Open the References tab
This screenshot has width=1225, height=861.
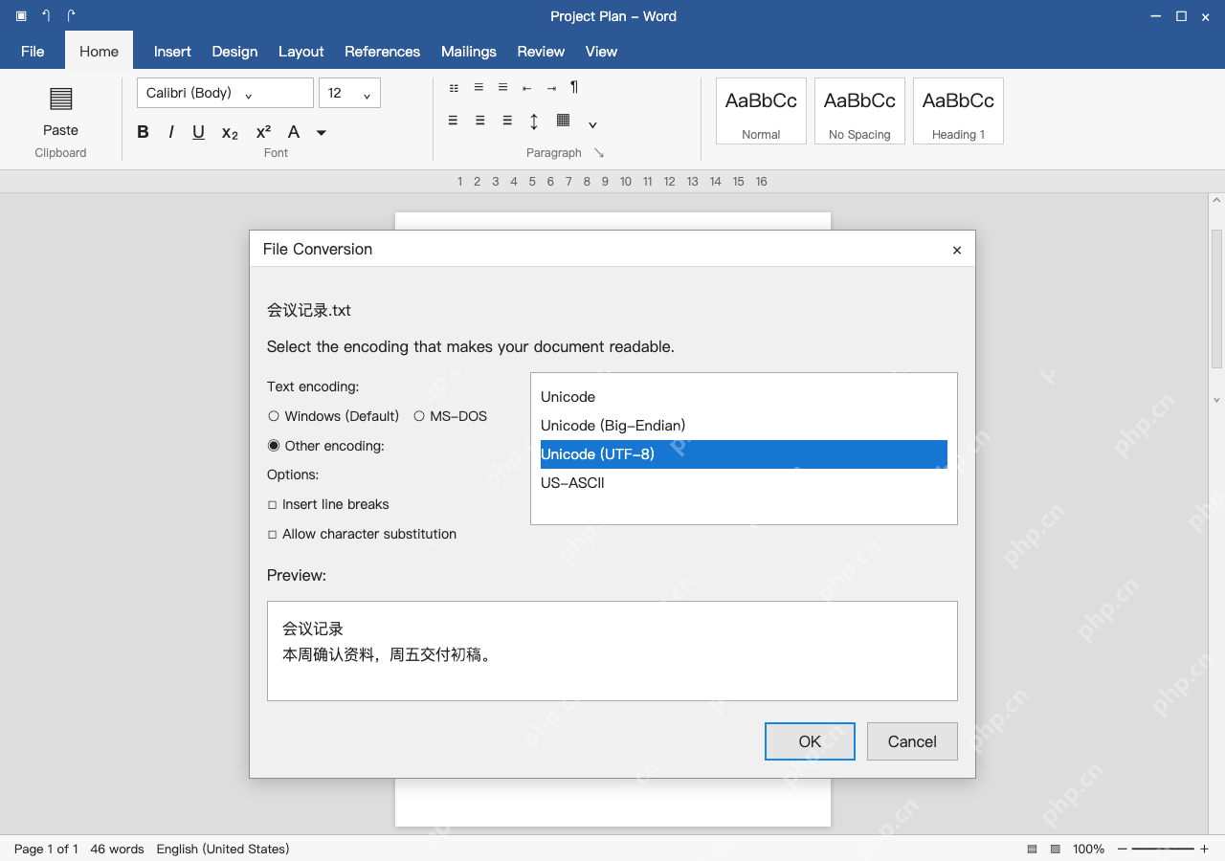click(382, 51)
